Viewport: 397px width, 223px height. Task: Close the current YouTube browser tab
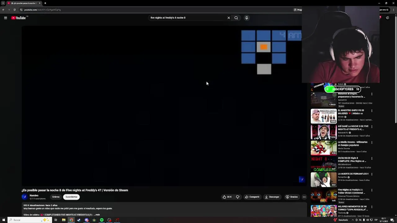[x=40, y=3]
